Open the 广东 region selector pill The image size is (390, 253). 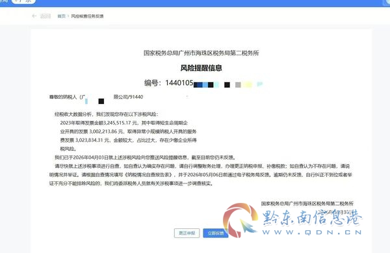click(x=24, y=1)
